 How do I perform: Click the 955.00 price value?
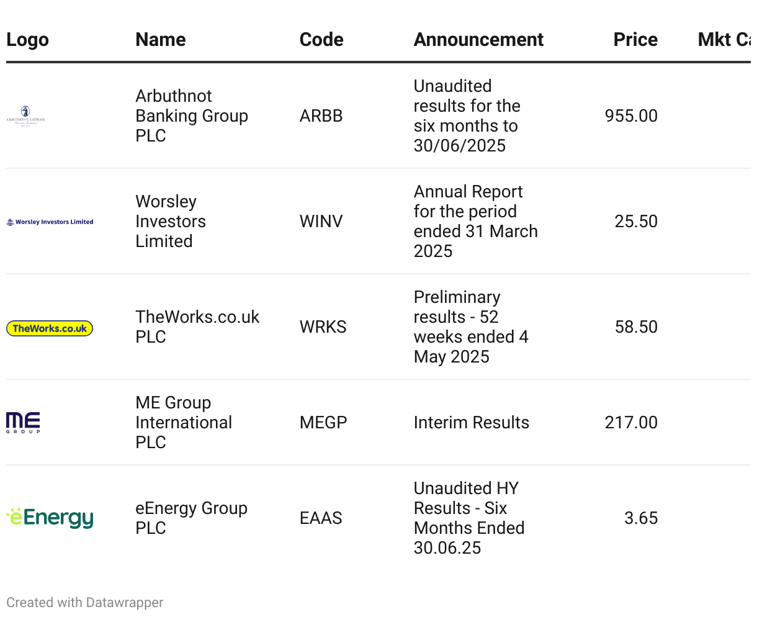(x=631, y=115)
